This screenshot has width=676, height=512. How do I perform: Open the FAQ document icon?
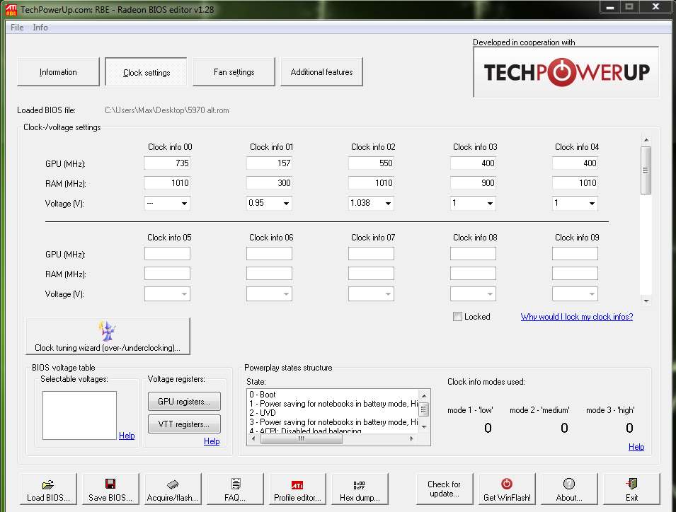tap(236, 484)
